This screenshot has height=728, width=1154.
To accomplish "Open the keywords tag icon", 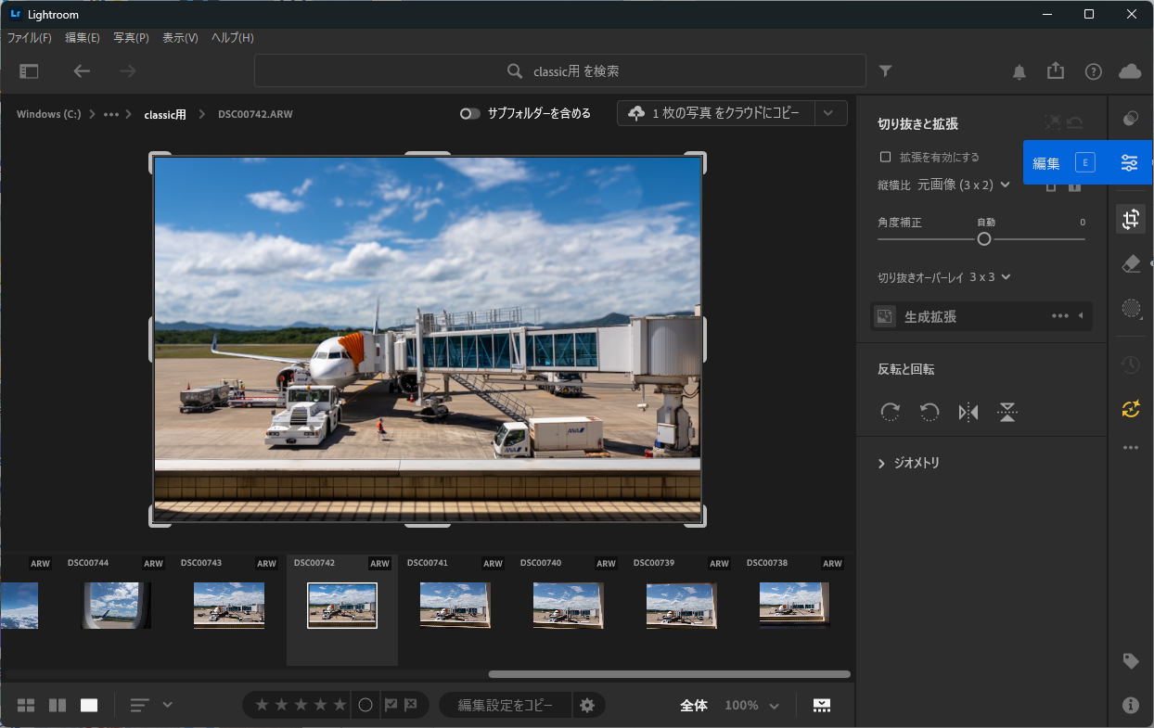I will (1131, 661).
